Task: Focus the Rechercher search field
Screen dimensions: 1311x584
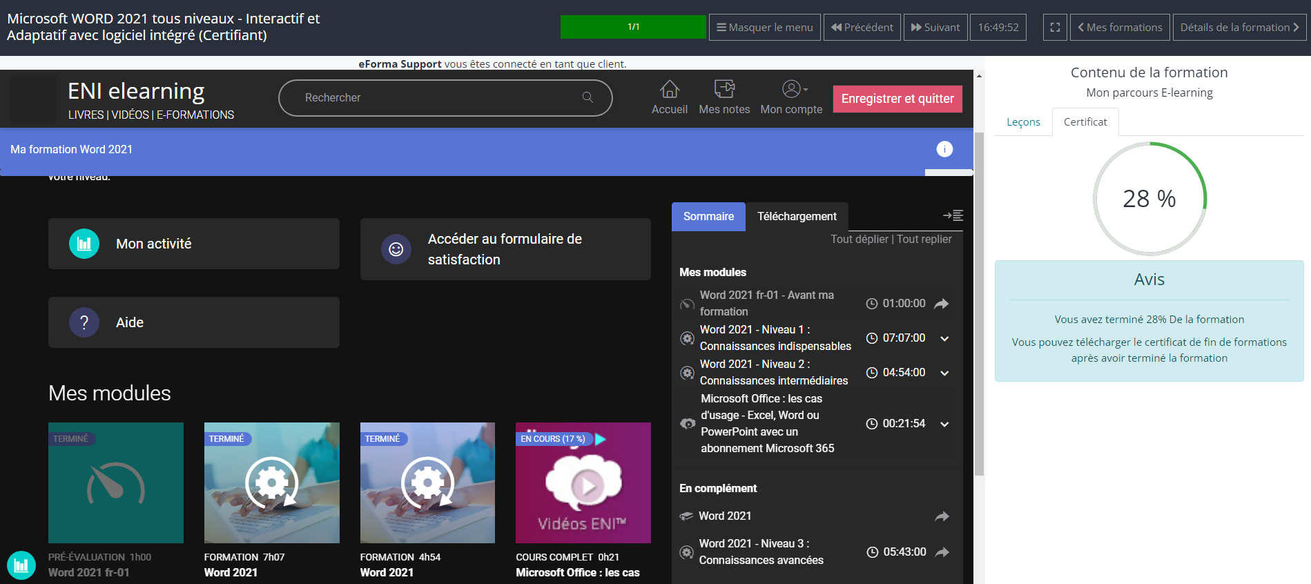Action: point(445,98)
